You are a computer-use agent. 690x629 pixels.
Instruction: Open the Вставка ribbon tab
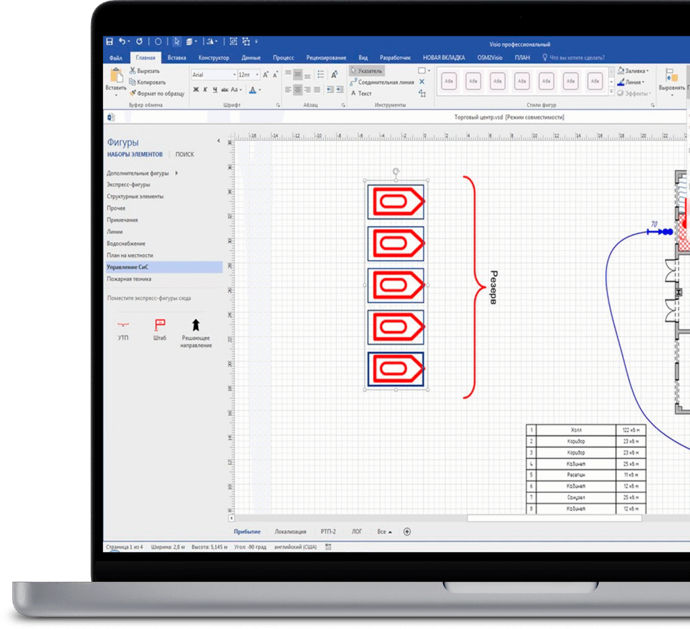(177, 58)
